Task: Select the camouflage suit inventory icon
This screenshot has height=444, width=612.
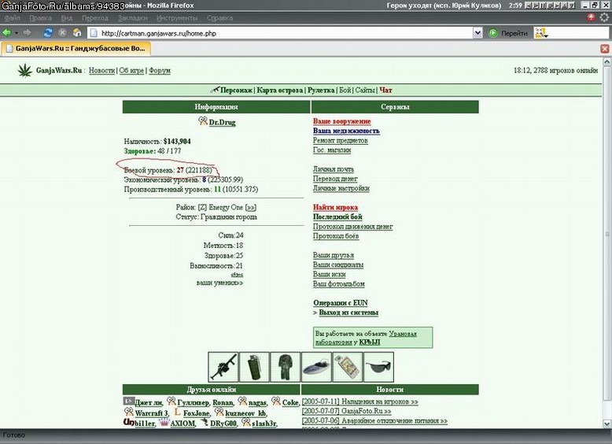Action: (286, 367)
